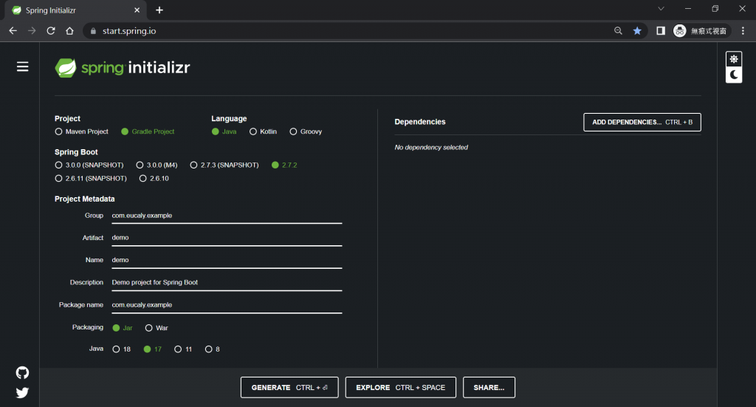The height and width of the screenshot is (407, 756).
Task: Close the Spring Initializr tab
Action: (x=137, y=10)
